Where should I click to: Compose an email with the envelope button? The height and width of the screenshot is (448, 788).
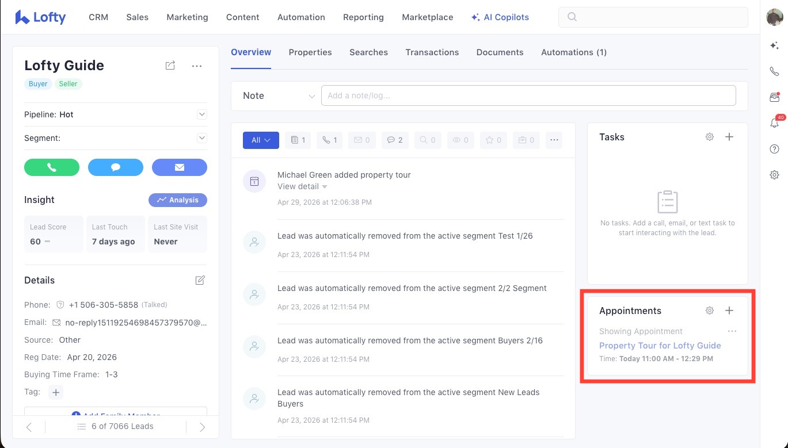coord(180,167)
